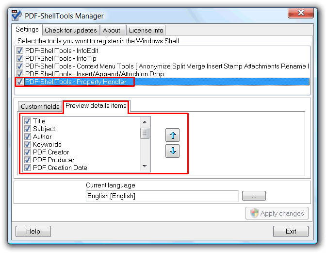The height and width of the screenshot is (253, 327).
Task: Toggle the Property Handler checkbox
Action: tap(20, 82)
